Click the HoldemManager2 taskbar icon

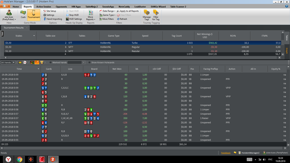click(x=53, y=159)
